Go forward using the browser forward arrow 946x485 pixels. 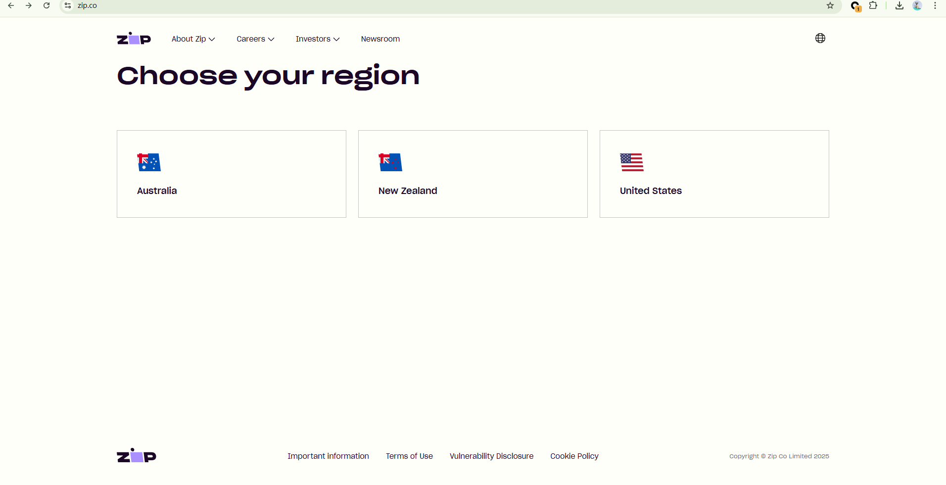click(29, 6)
